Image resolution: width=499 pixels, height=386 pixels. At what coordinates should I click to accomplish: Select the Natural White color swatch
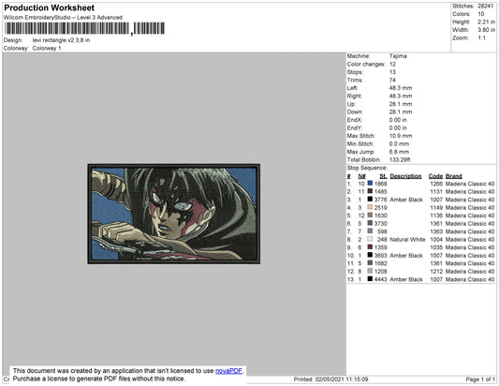tap(370, 239)
